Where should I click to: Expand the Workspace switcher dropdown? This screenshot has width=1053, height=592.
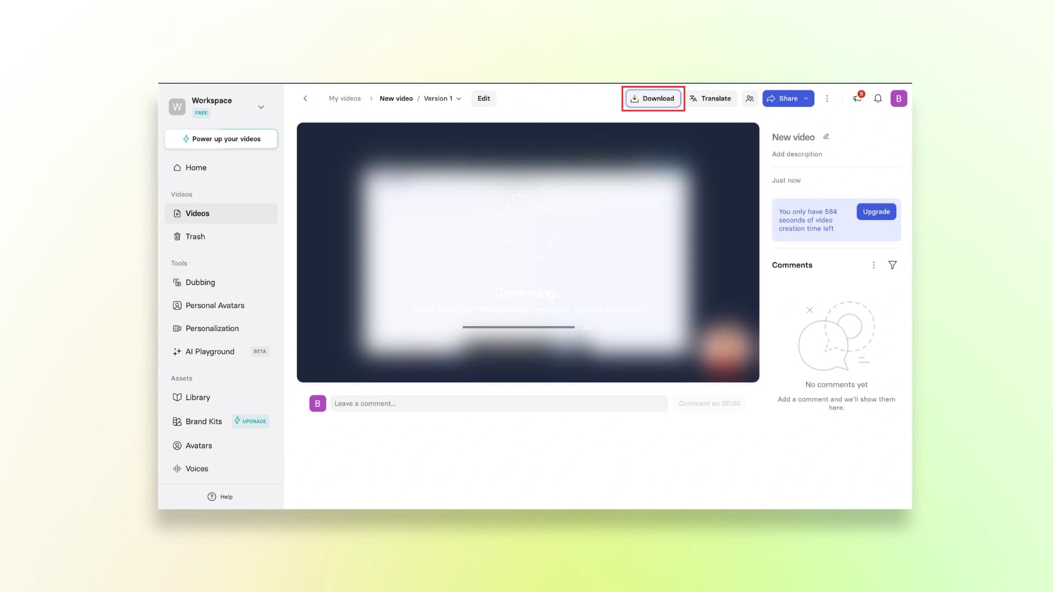[261, 107]
